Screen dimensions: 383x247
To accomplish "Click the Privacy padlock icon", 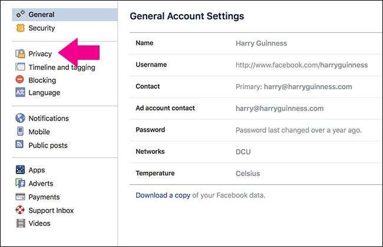I will (20, 54).
